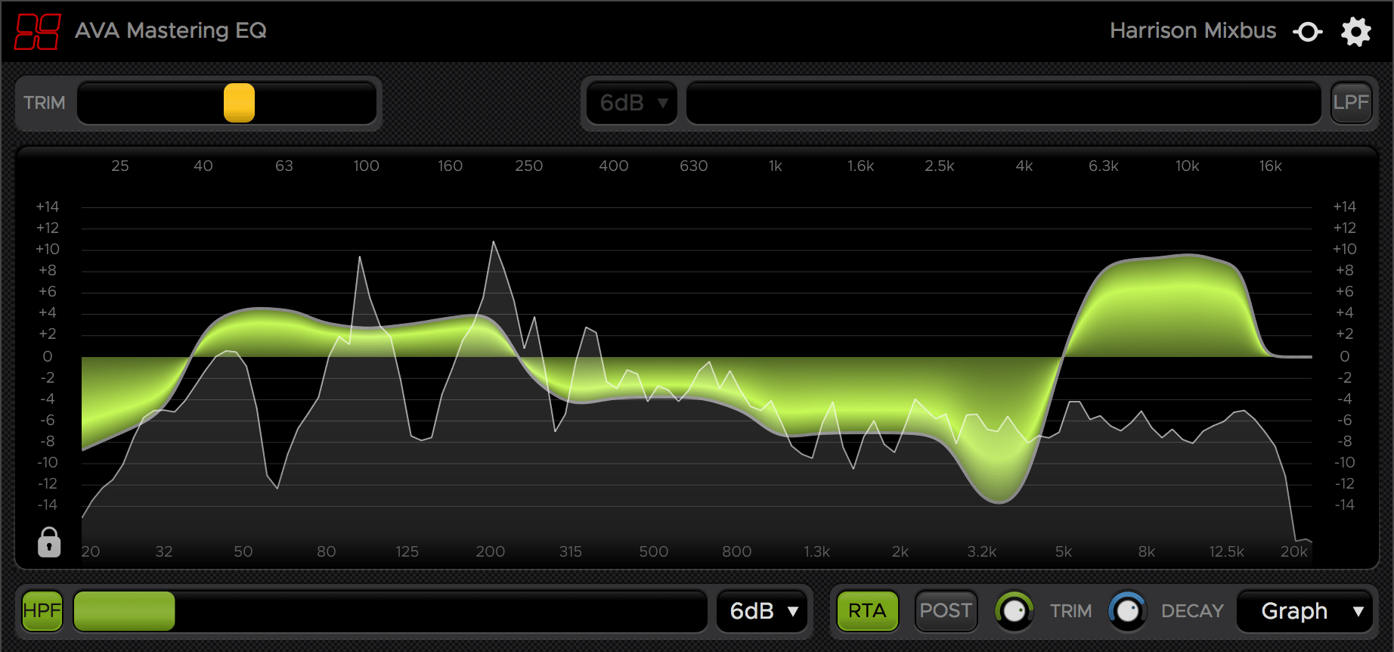Open the settings gear

pos(1356,32)
